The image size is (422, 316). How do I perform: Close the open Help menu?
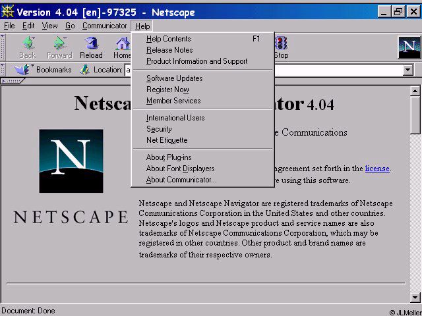(142, 26)
